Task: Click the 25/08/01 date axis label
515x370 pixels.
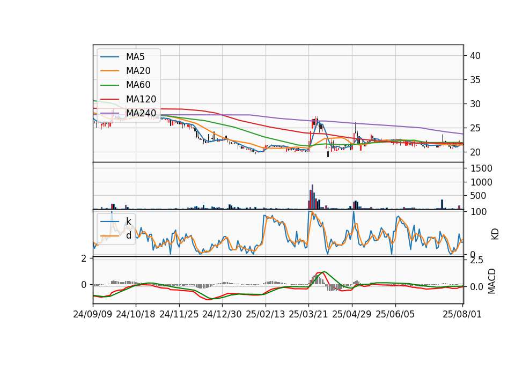Action: pos(462,314)
